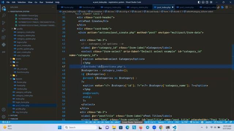Open the Extensions view
The width and height of the screenshot is (234, 131).
[4, 37]
